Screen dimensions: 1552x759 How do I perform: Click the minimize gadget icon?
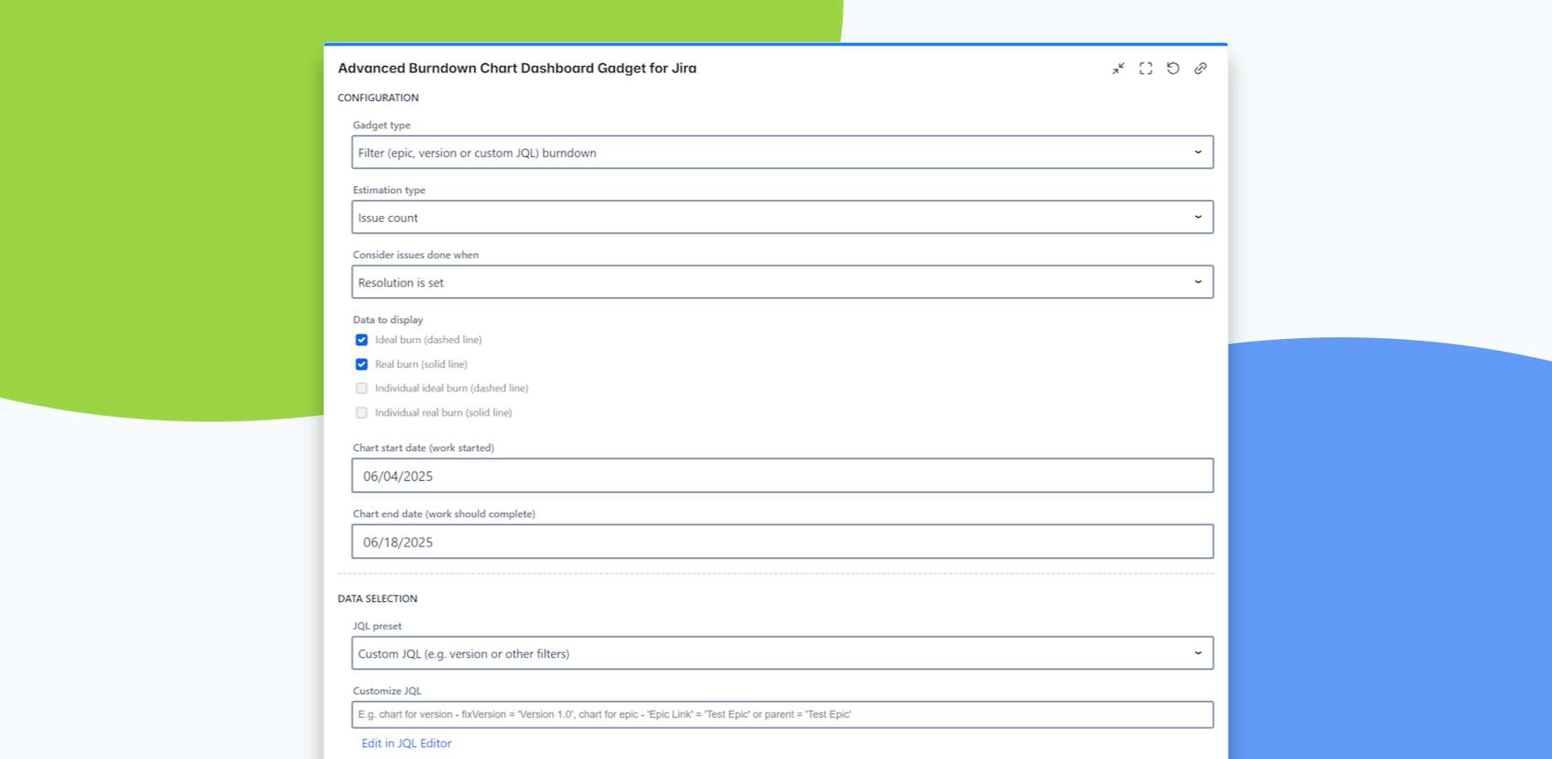coord(1118,68)
